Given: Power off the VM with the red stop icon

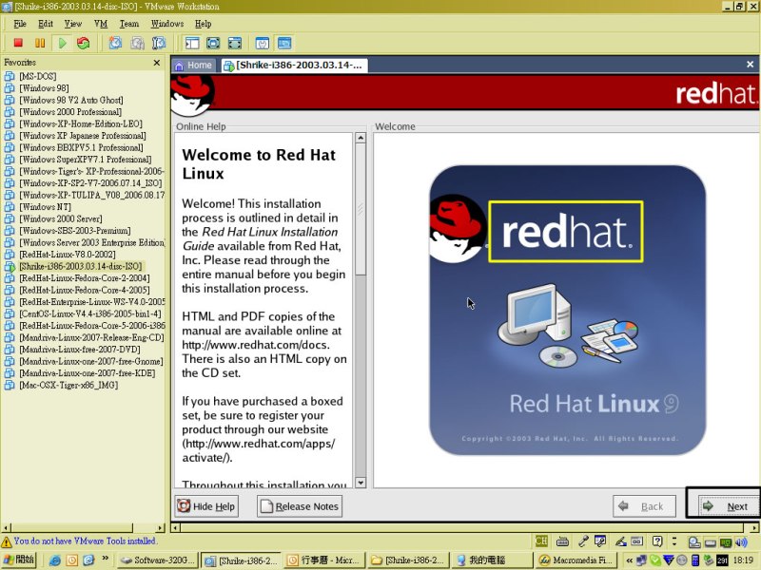Looking at the screenshot, I should click(18, 43).
